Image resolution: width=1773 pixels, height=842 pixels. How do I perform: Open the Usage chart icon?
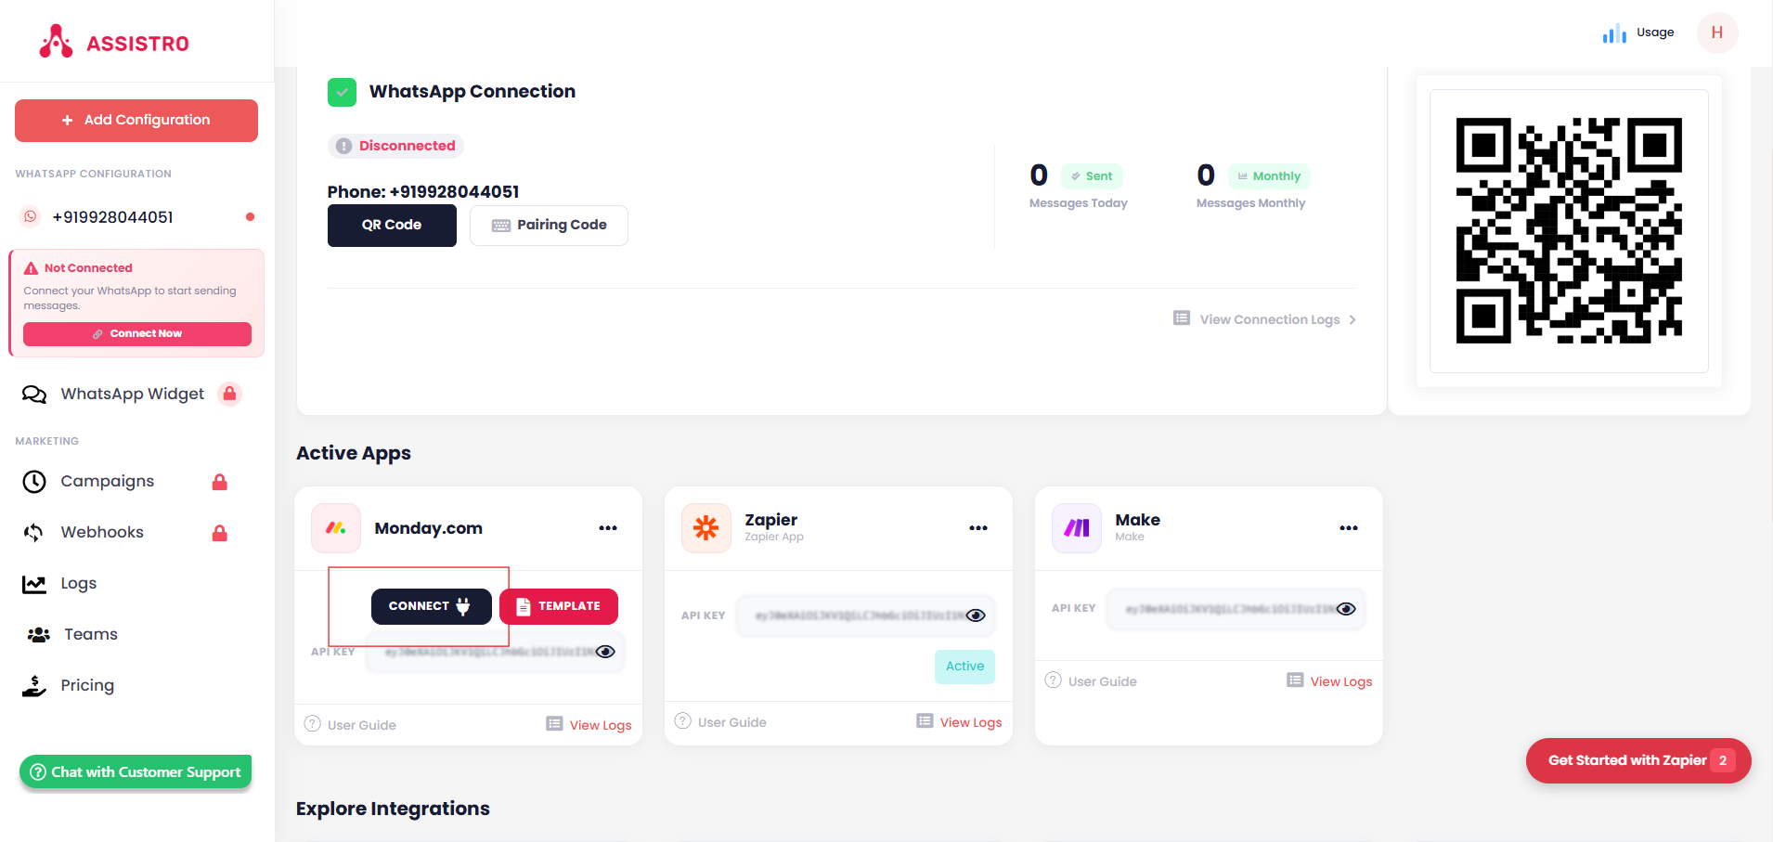[1613, 33]
